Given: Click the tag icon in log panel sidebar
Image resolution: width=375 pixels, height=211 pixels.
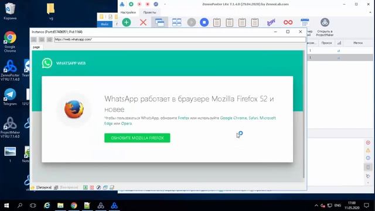Looking at the screenshot, I should coord(368,176).
